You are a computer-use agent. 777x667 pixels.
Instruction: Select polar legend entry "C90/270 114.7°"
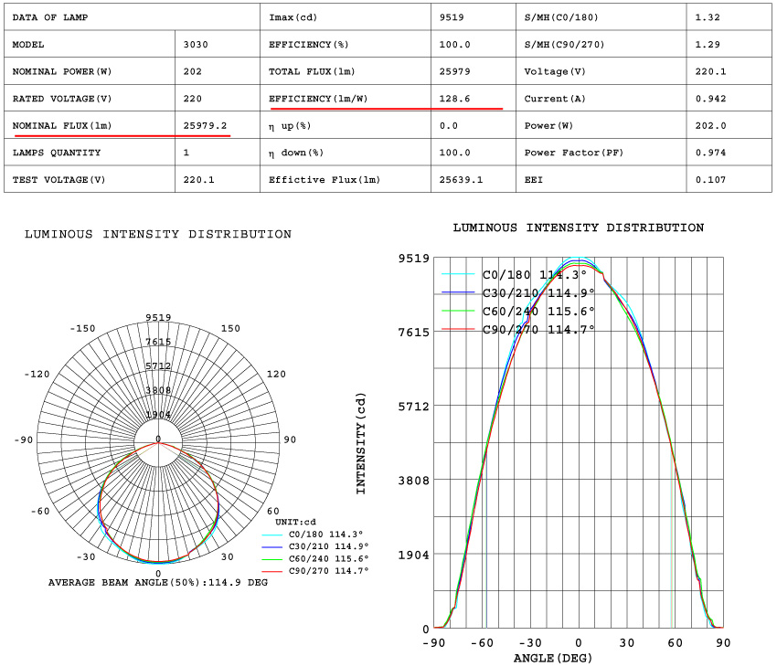point(315,571)
